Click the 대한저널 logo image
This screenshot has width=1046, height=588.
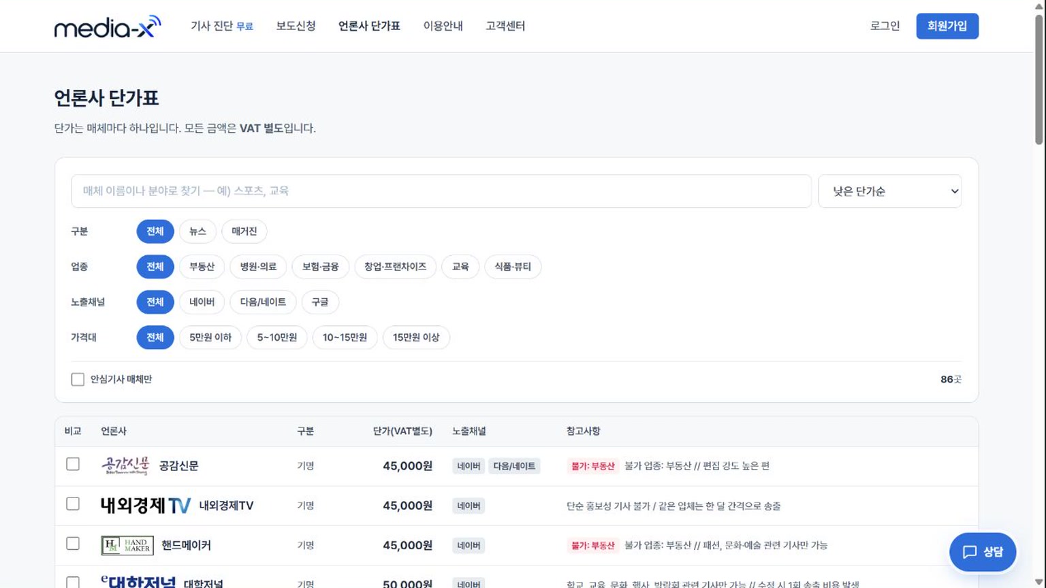pyautogui.click(x=138, y=582)
